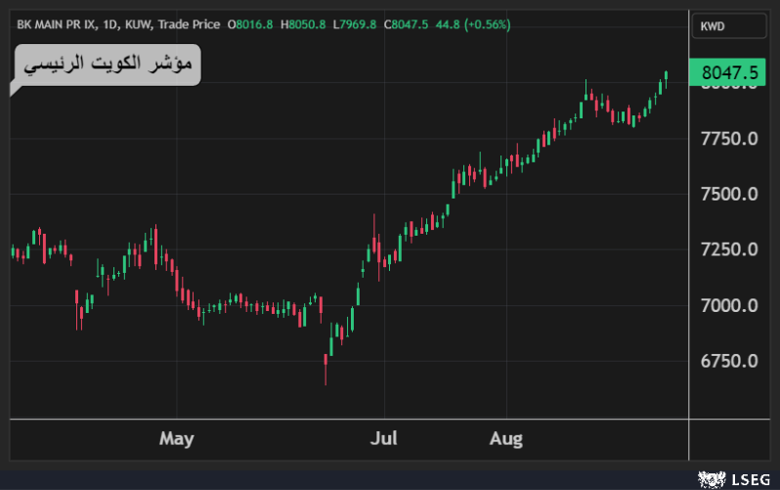The height and width of the screenshot is (490, 780).
Task: Click the 1D interval in chart header
Action: 111,24
